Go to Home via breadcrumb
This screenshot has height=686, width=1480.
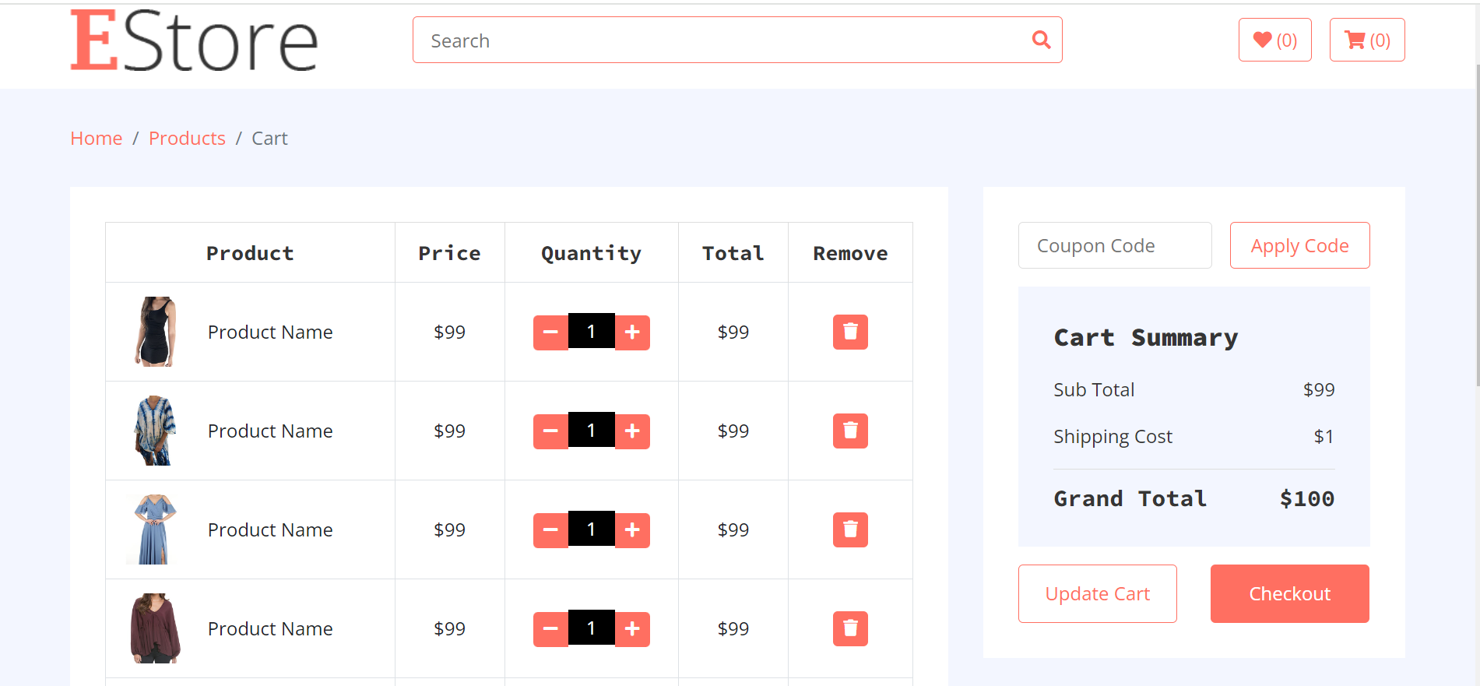pyautogui.click(x=97, y=138)
